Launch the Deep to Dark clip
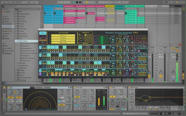186x116 pixels. pyautogui.click(x=87, y=13)
